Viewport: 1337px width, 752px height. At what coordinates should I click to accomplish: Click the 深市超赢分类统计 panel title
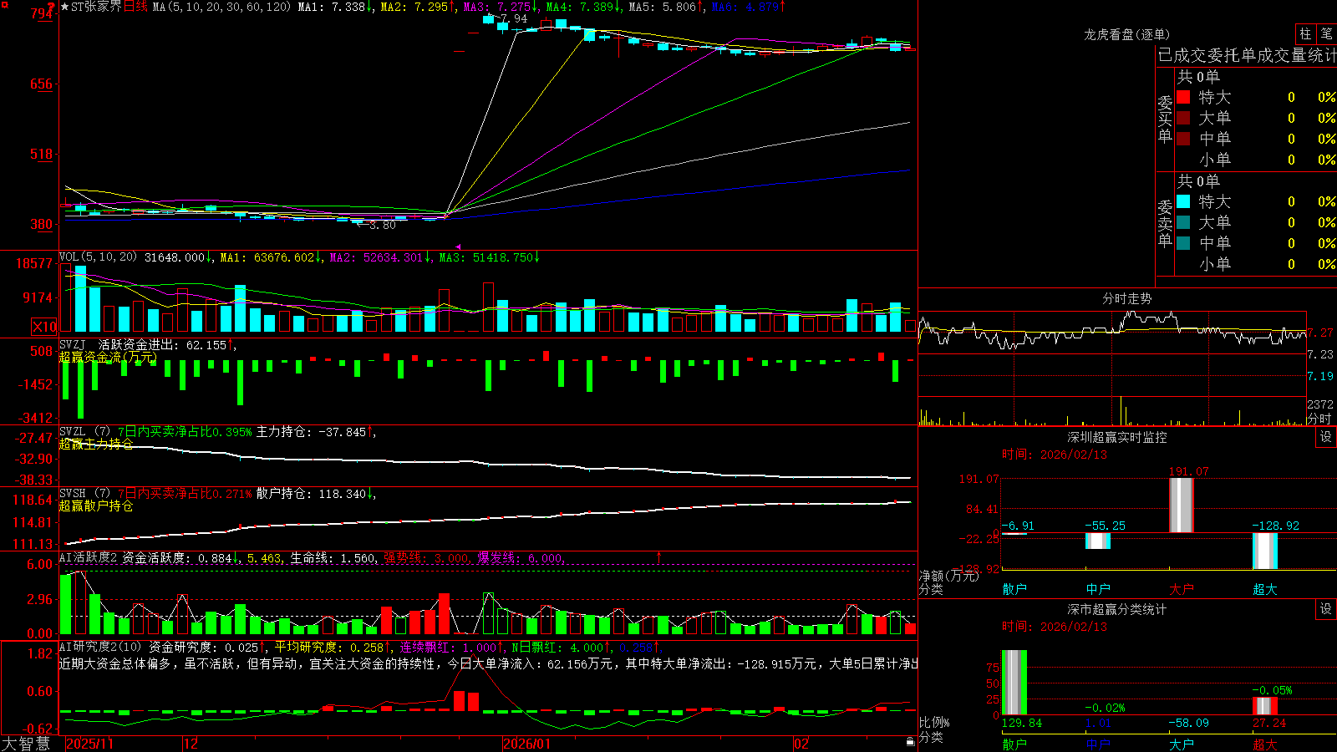coord(1117,609)
